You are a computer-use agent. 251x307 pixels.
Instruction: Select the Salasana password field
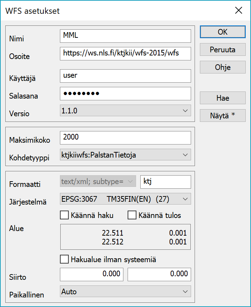coord(125,94)
